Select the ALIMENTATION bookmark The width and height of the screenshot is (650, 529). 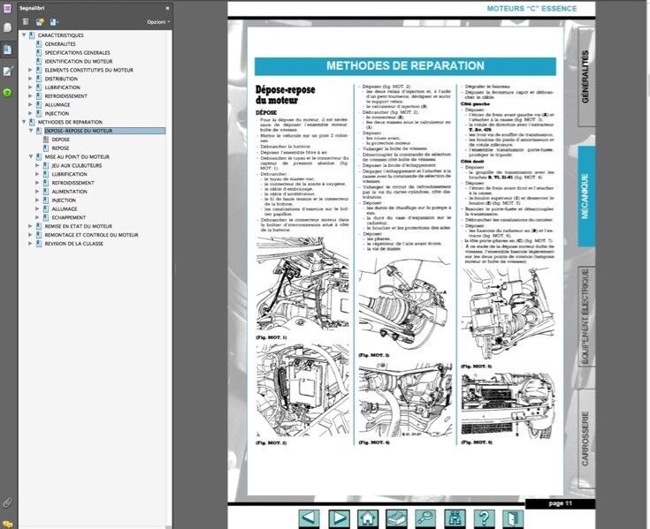pos(70,192)
